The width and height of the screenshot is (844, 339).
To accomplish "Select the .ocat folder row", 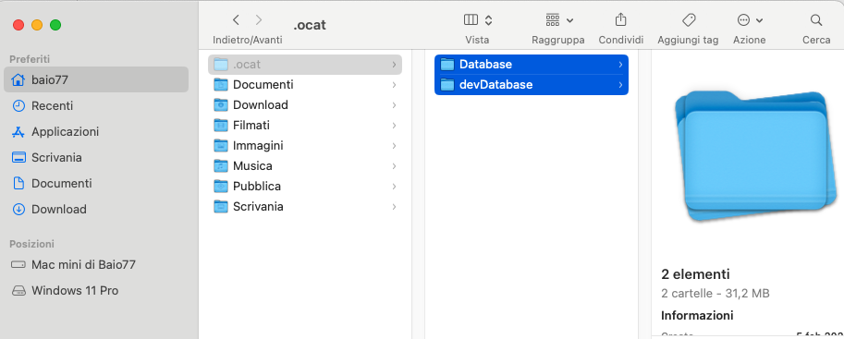I will [305, 64].
